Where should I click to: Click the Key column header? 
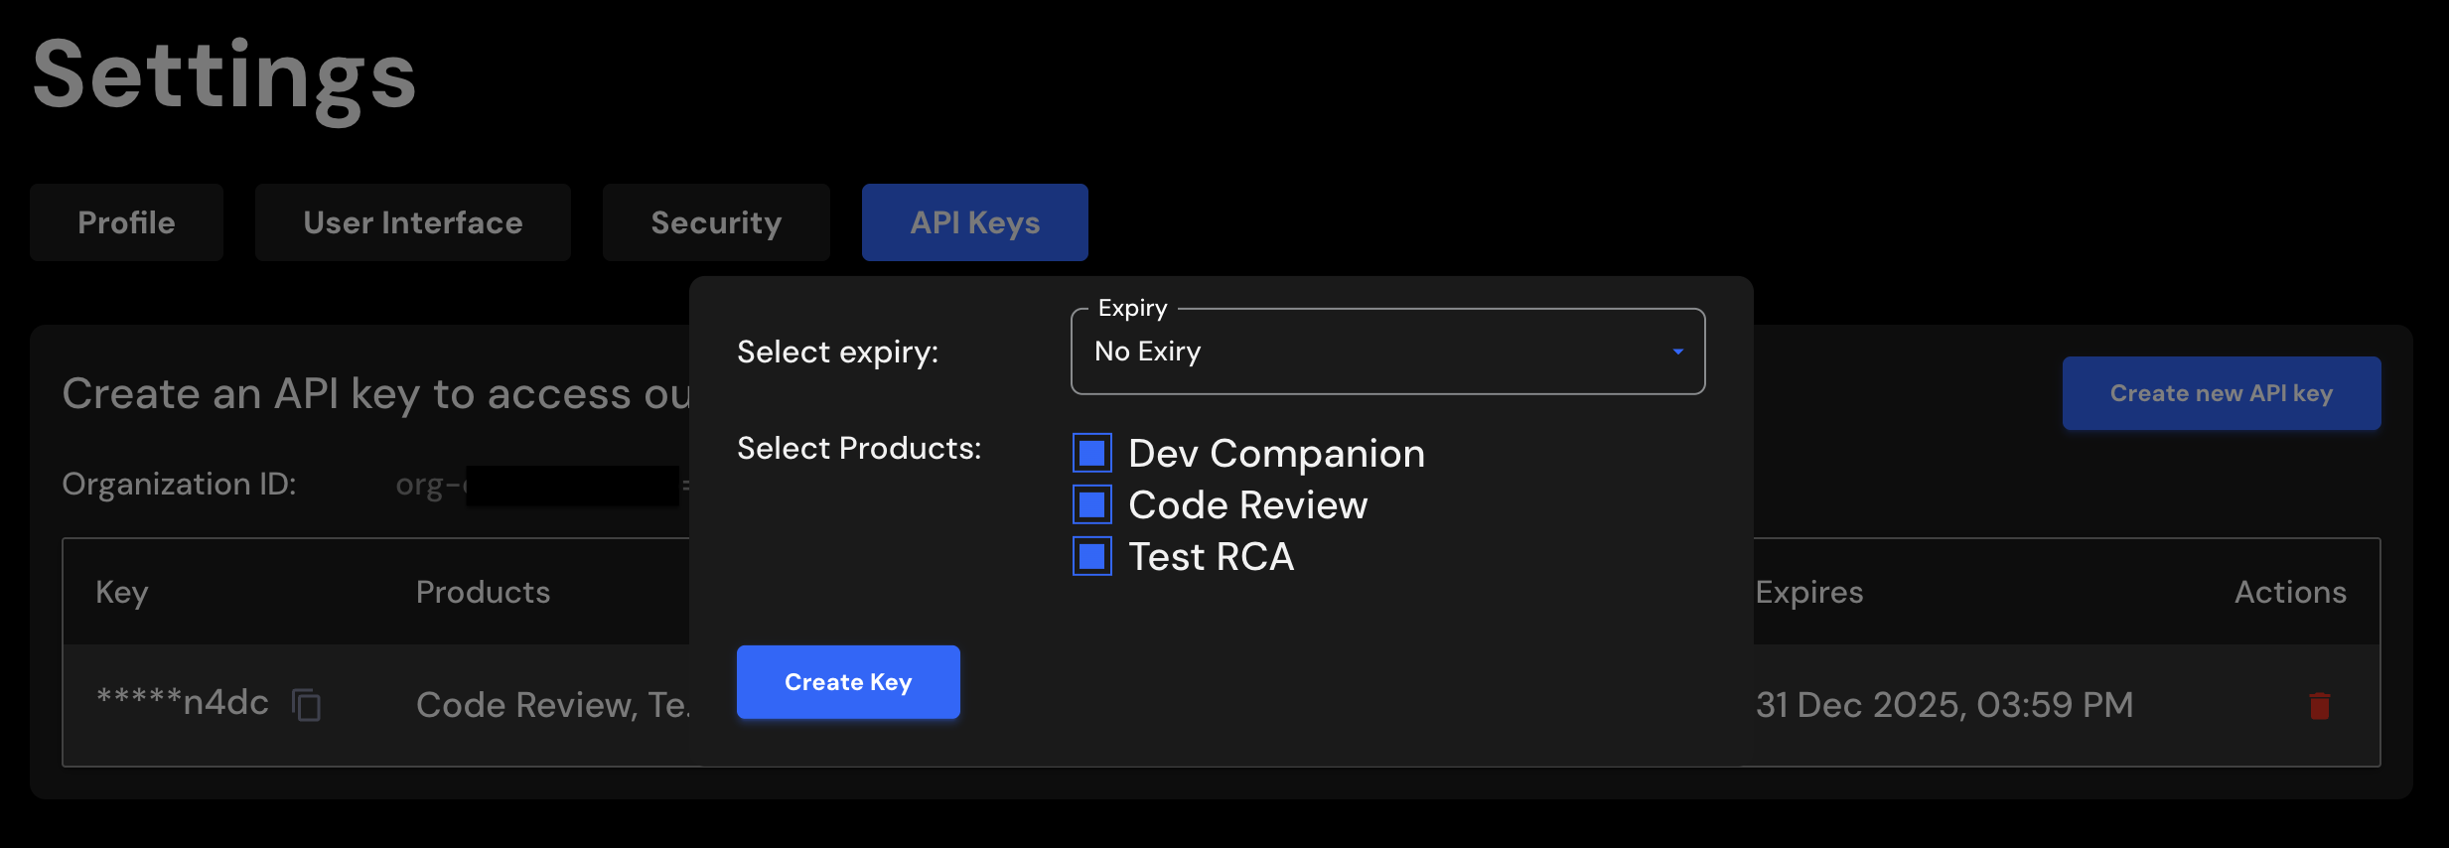pos(122,592)
